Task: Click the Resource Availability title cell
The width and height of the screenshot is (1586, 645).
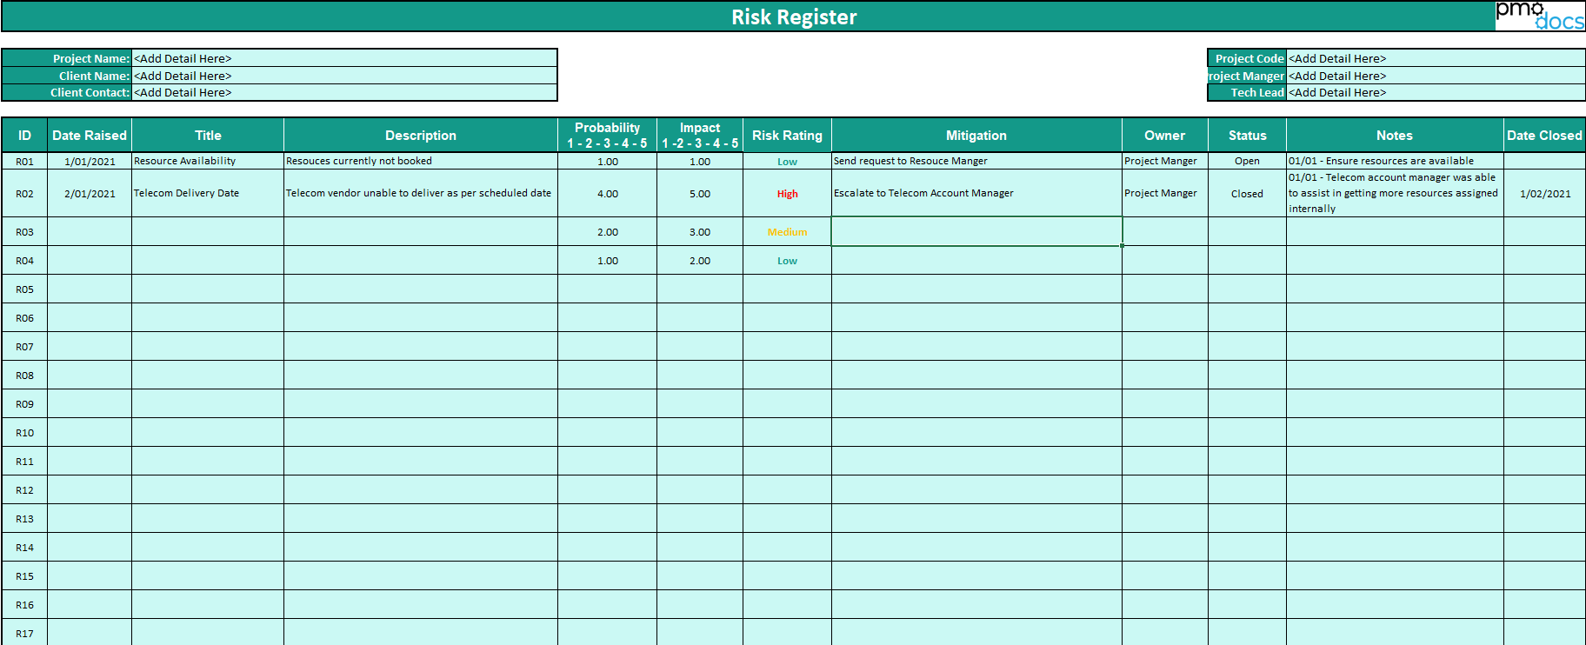Action: 208,161
